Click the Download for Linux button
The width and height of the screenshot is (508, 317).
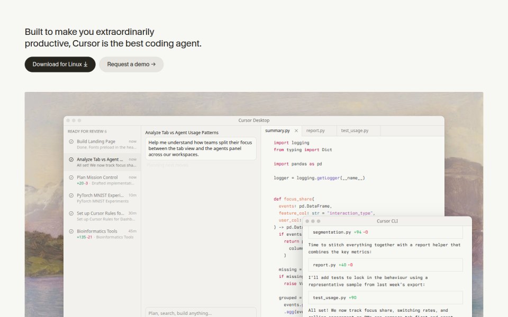coord(60,64)
